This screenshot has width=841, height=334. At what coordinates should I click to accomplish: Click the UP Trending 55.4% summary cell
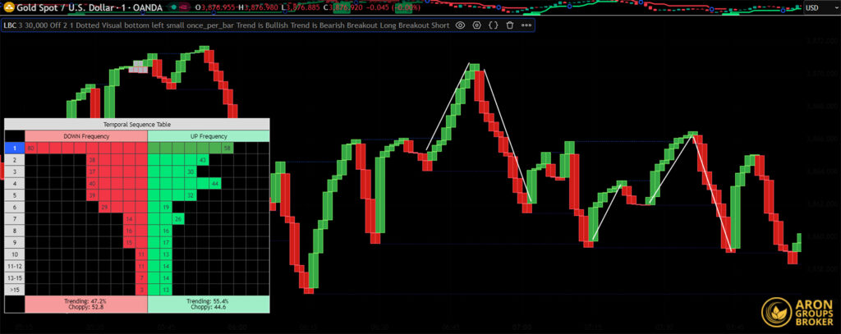click(x=208, y=304)
